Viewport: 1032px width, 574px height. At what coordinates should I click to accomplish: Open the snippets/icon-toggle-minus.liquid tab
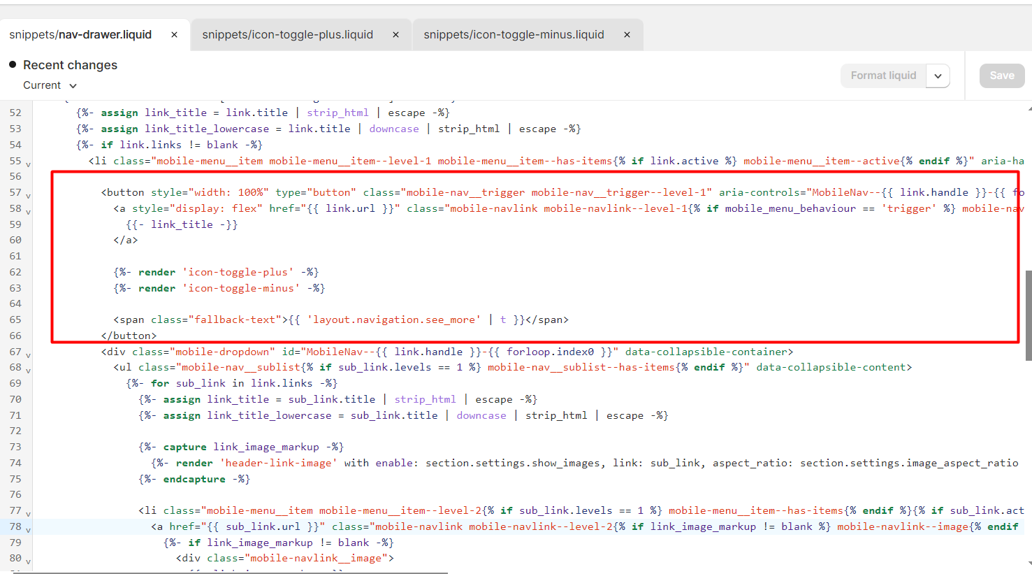[514, 35]
